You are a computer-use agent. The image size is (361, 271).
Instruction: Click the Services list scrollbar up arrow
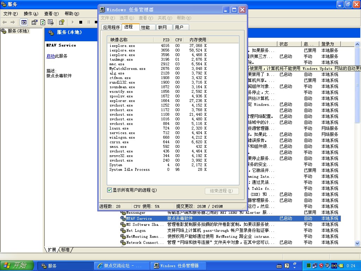(357, 44)
